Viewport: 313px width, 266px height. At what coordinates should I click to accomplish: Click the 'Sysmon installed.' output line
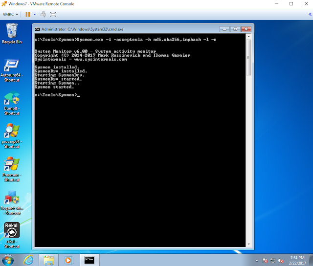[57, 67]
